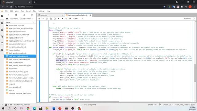Viewport: 197px width, 111px height.
Task: Open the Edit menu
Action: point(11,11)
